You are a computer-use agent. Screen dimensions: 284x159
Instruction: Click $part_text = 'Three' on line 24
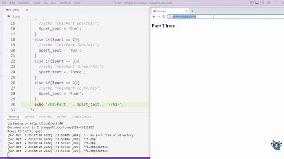(x=62, y=72)
